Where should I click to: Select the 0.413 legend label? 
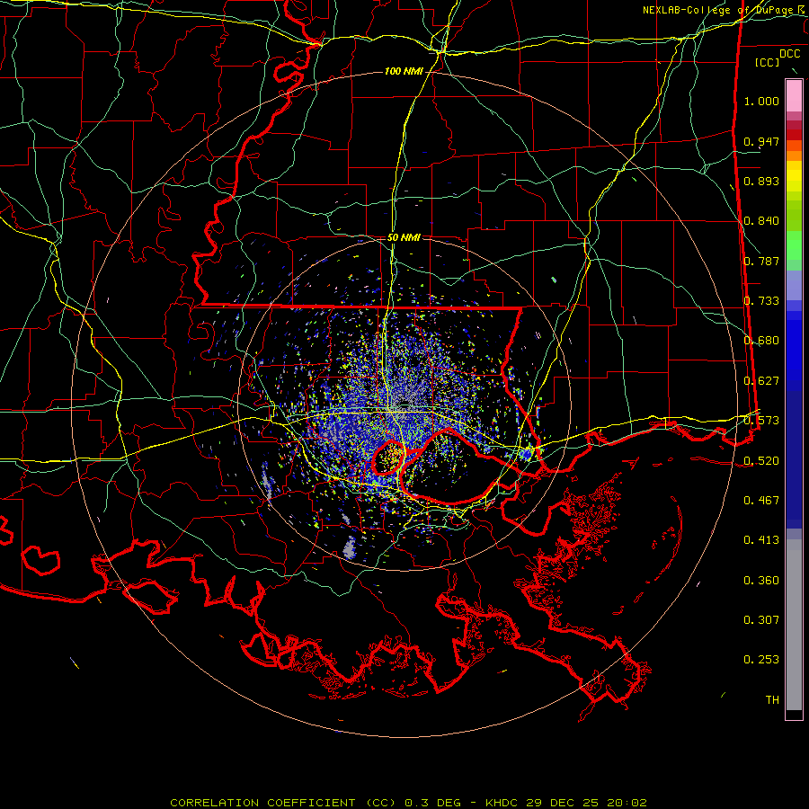pos(761,540)
